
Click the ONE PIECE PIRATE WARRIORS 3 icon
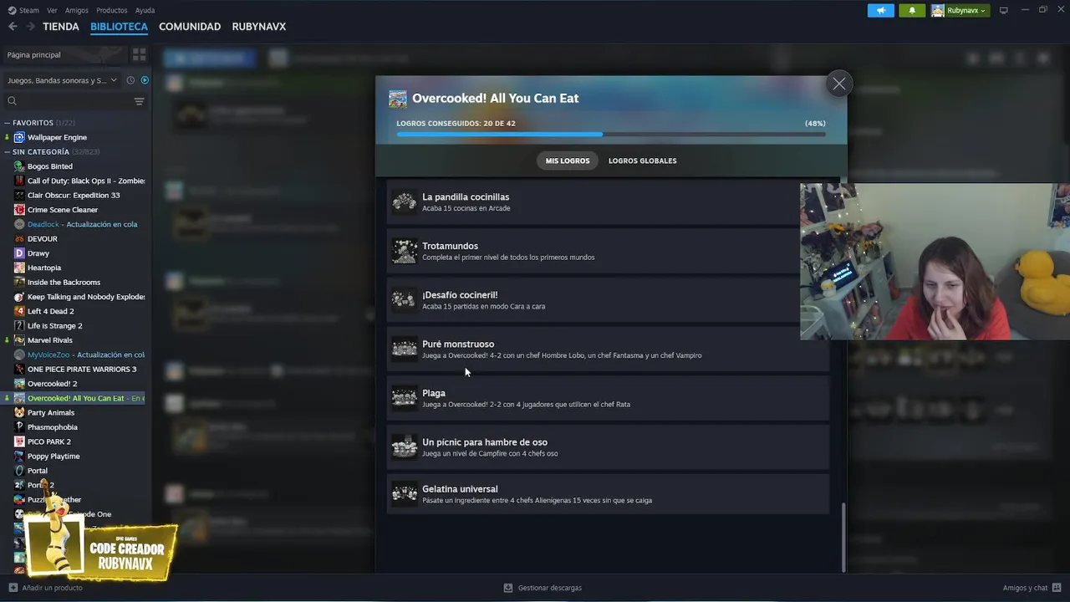[x=19, y=369]
